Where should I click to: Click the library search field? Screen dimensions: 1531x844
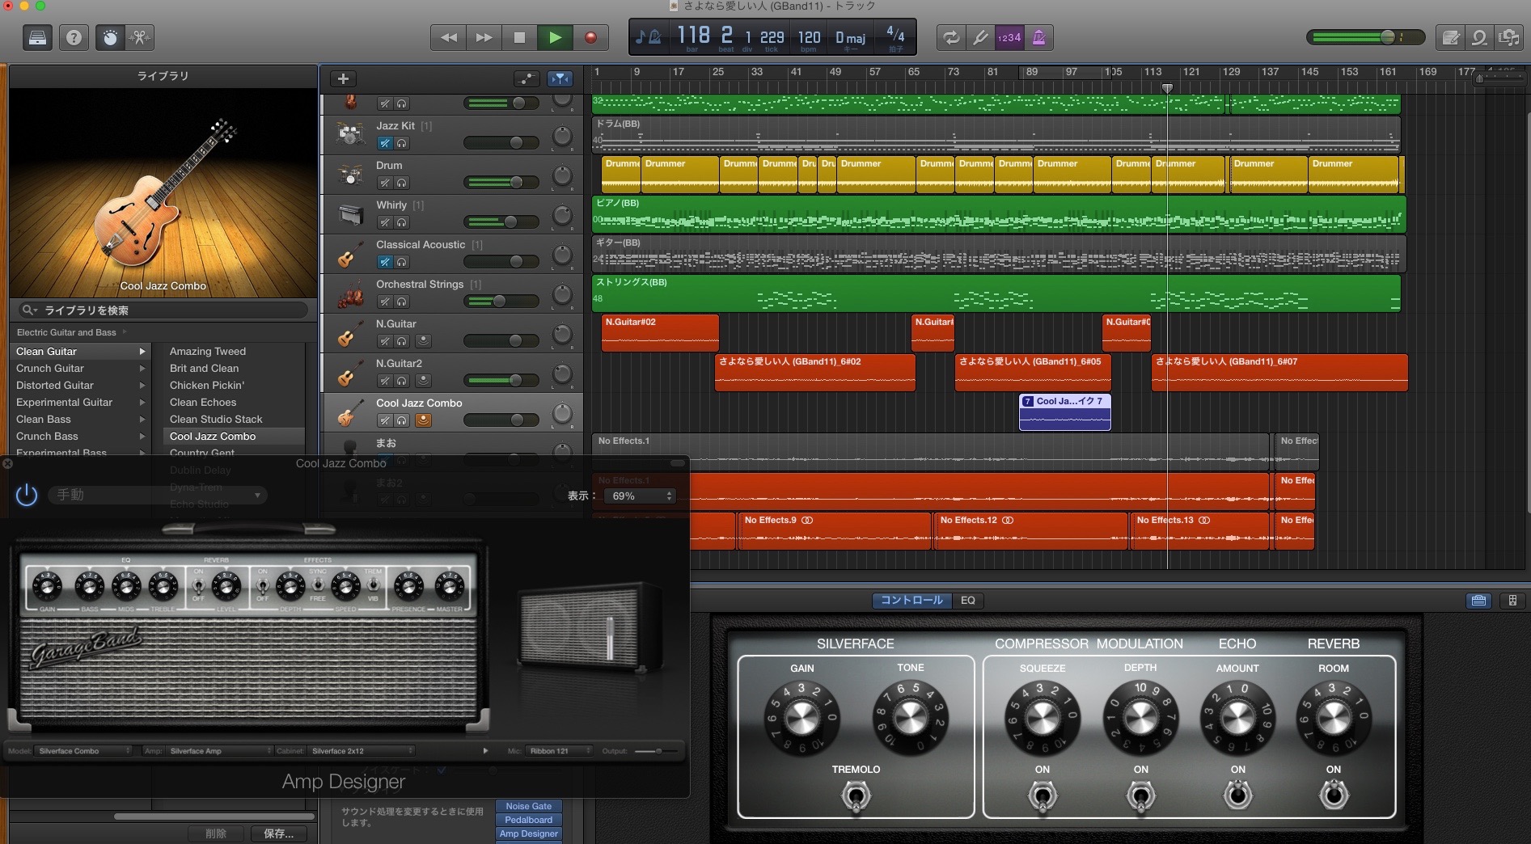pos(163,310)
